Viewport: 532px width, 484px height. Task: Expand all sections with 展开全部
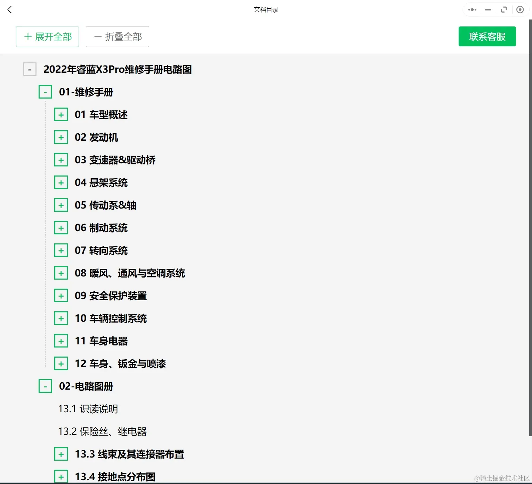pyautogui.click(x=47, y=36)
